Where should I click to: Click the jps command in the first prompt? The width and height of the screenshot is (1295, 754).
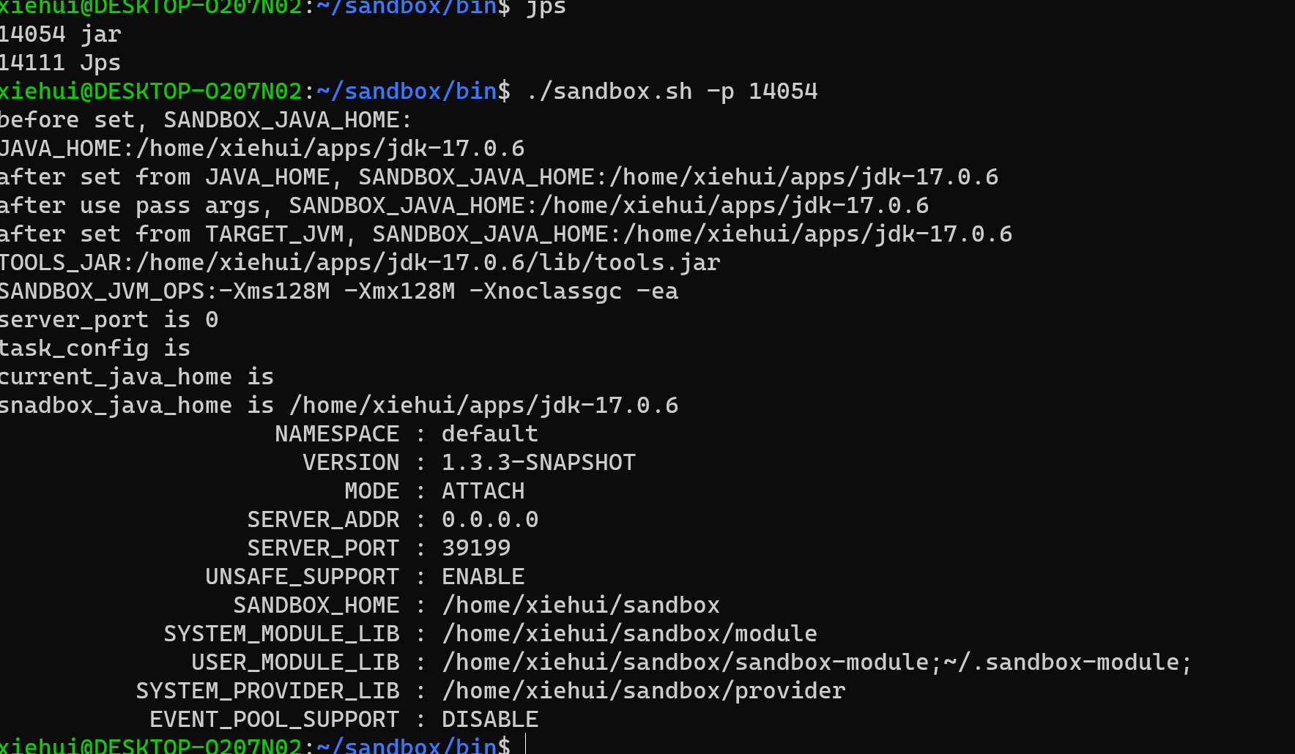coord(546,9)
